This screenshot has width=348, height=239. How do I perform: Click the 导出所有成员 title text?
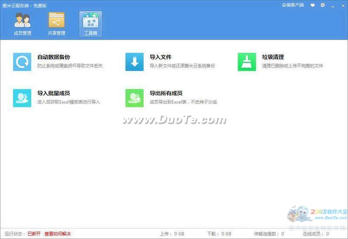[x=166, y=93]
